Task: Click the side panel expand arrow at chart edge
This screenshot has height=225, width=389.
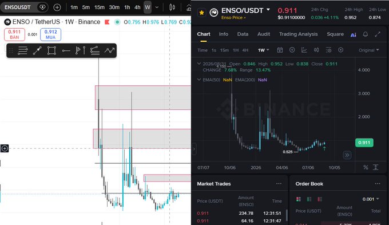Action: click(x=194, y=149)
